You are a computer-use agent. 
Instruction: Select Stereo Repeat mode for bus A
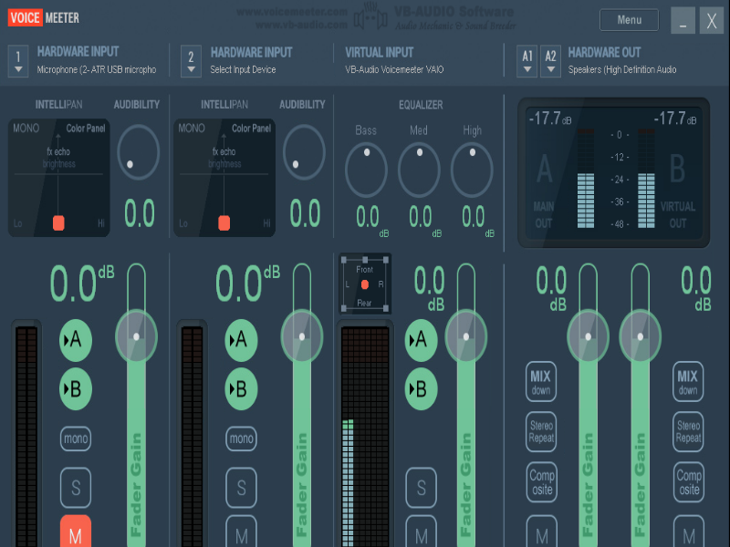click(541, 431)
